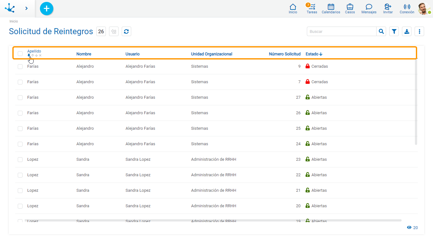Remove Apellido sorting with the x icon
The height and width of the screenshot is (243, 433).
tap(40, 55)
